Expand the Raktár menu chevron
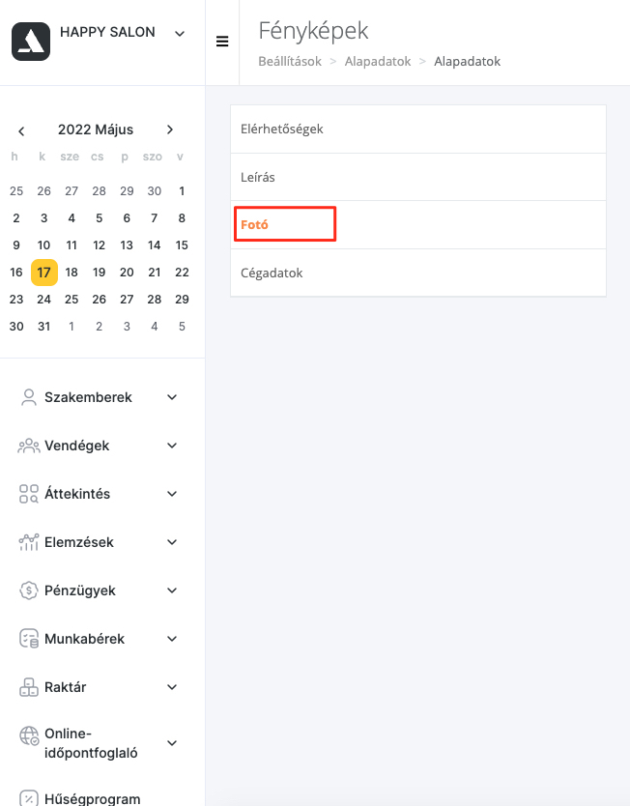The width and height of the screenshot is (630, 806). point(172,687)
